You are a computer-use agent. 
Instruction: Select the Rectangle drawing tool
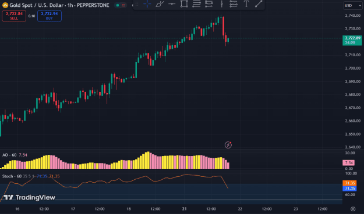pos(184,4)
